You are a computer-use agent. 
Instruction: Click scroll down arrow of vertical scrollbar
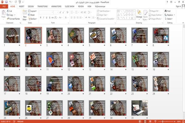(184, 118)
